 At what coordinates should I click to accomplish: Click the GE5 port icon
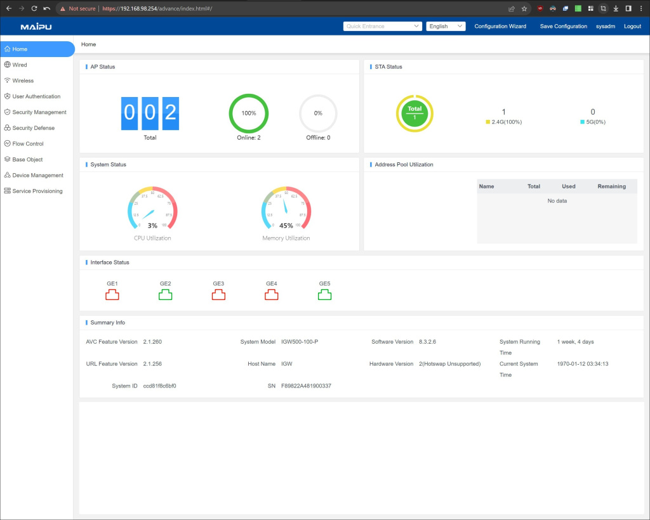(x=324, y=295)
